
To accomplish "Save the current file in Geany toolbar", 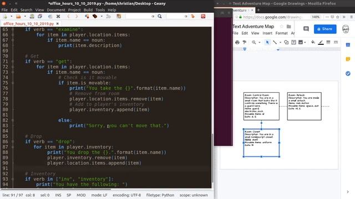I will pos(32,16).
